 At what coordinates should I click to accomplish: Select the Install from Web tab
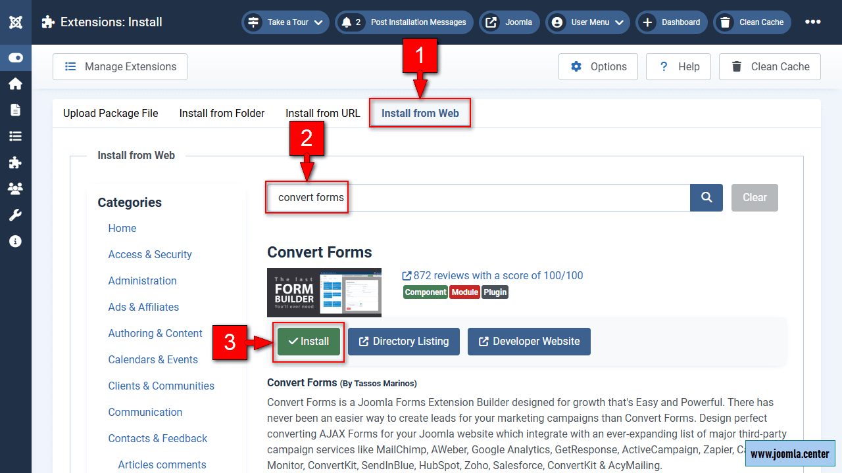(420, 113)
